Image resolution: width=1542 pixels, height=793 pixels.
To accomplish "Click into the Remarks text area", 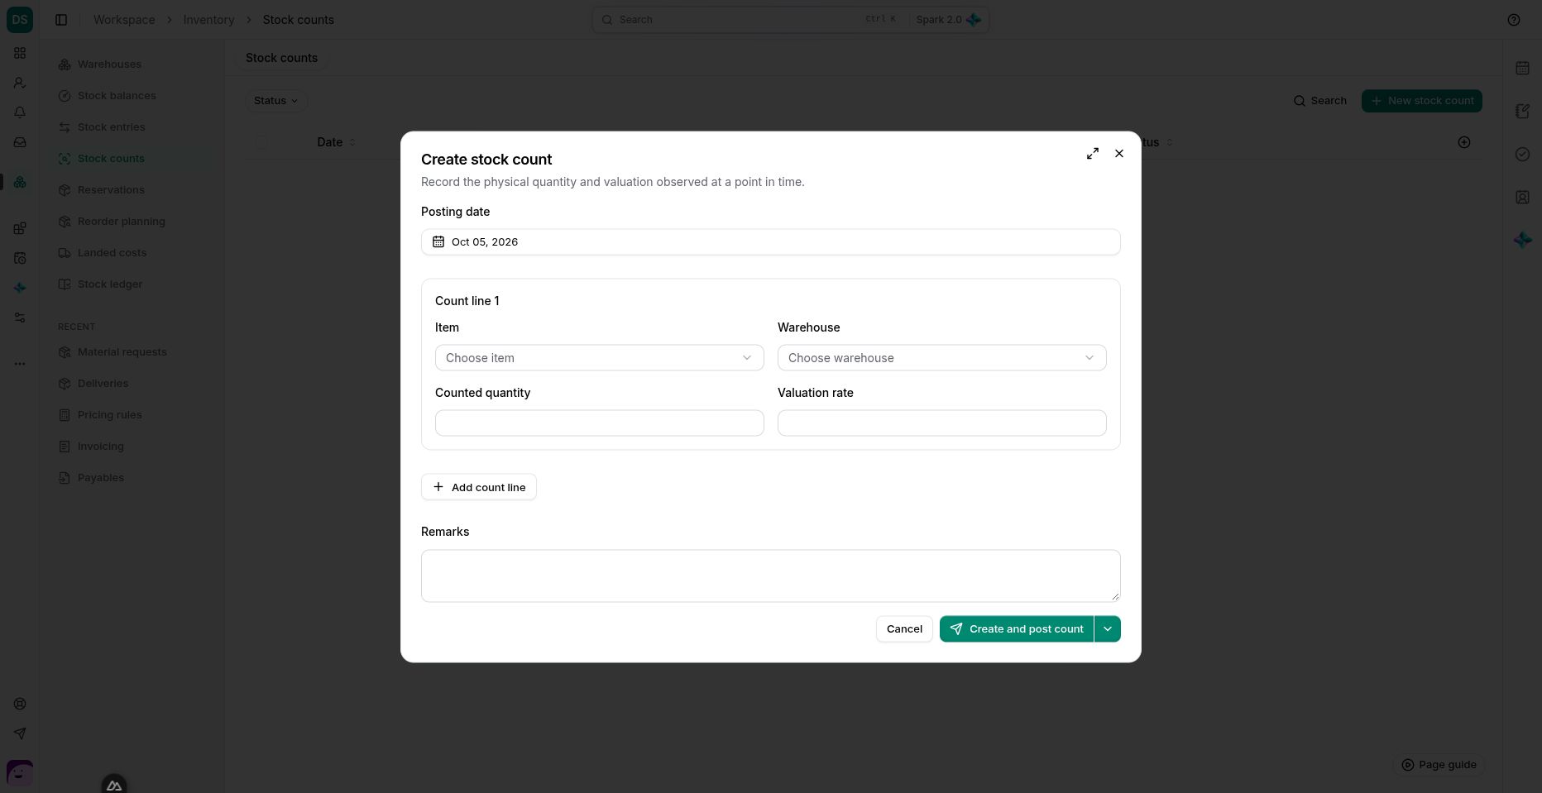I will (770, 576).
